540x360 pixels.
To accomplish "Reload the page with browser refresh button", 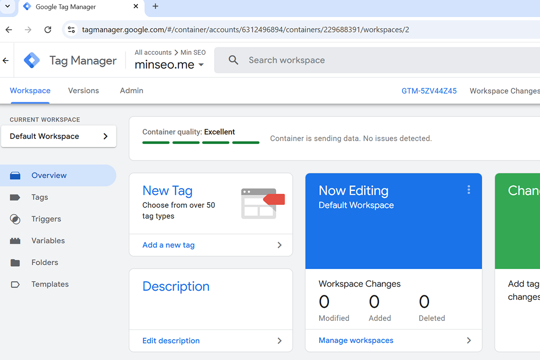I will click(x=48, y=30).
